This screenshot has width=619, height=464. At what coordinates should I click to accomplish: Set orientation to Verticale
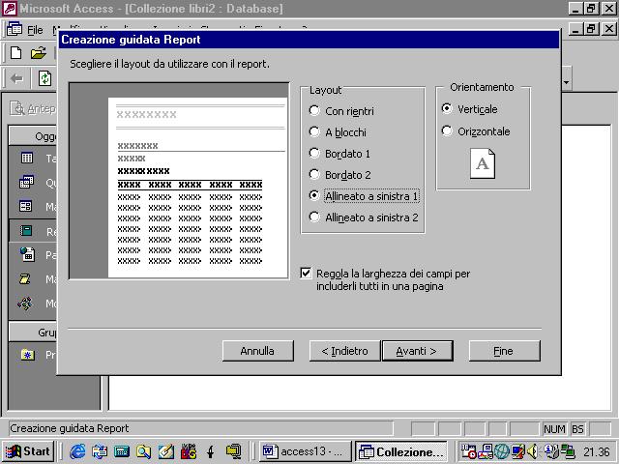[x=470, y=109]
